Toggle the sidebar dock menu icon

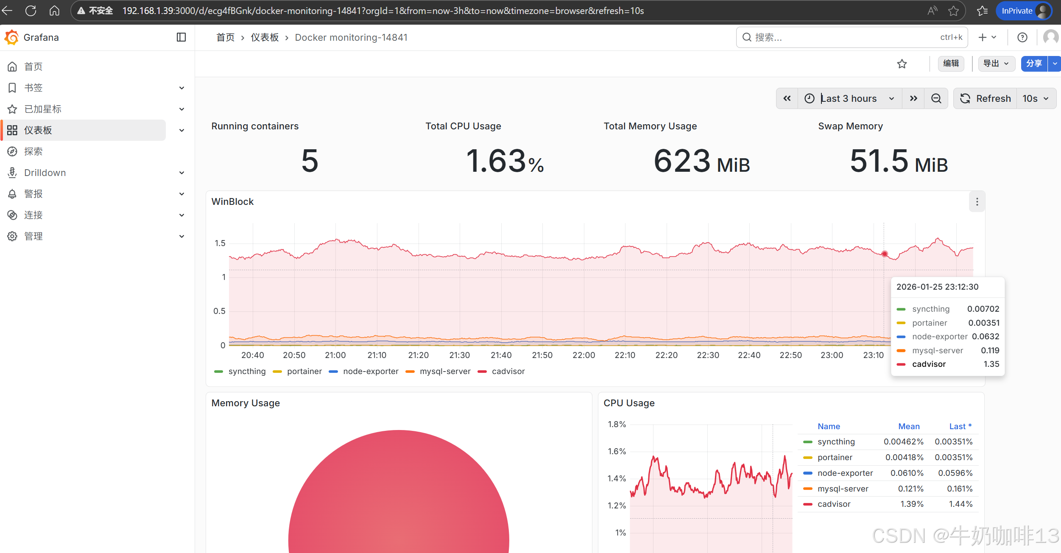click(x=181, y=37)
